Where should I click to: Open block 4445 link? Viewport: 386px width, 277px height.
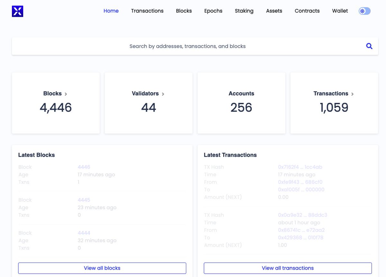point(84,200)
